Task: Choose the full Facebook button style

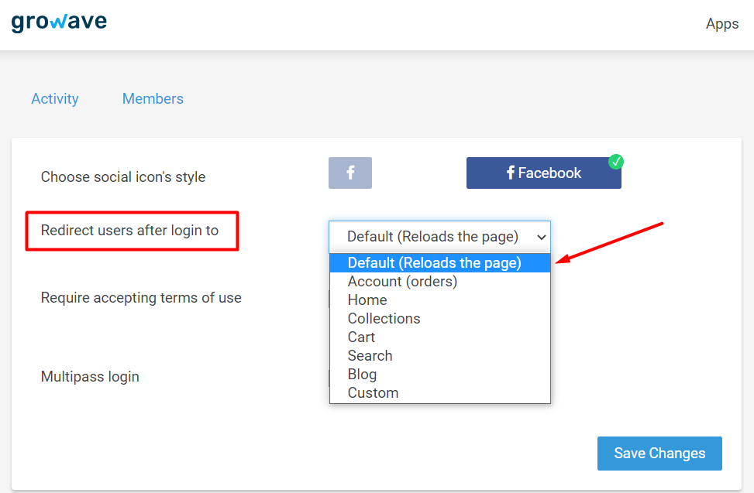Action: tap(543, 173)
